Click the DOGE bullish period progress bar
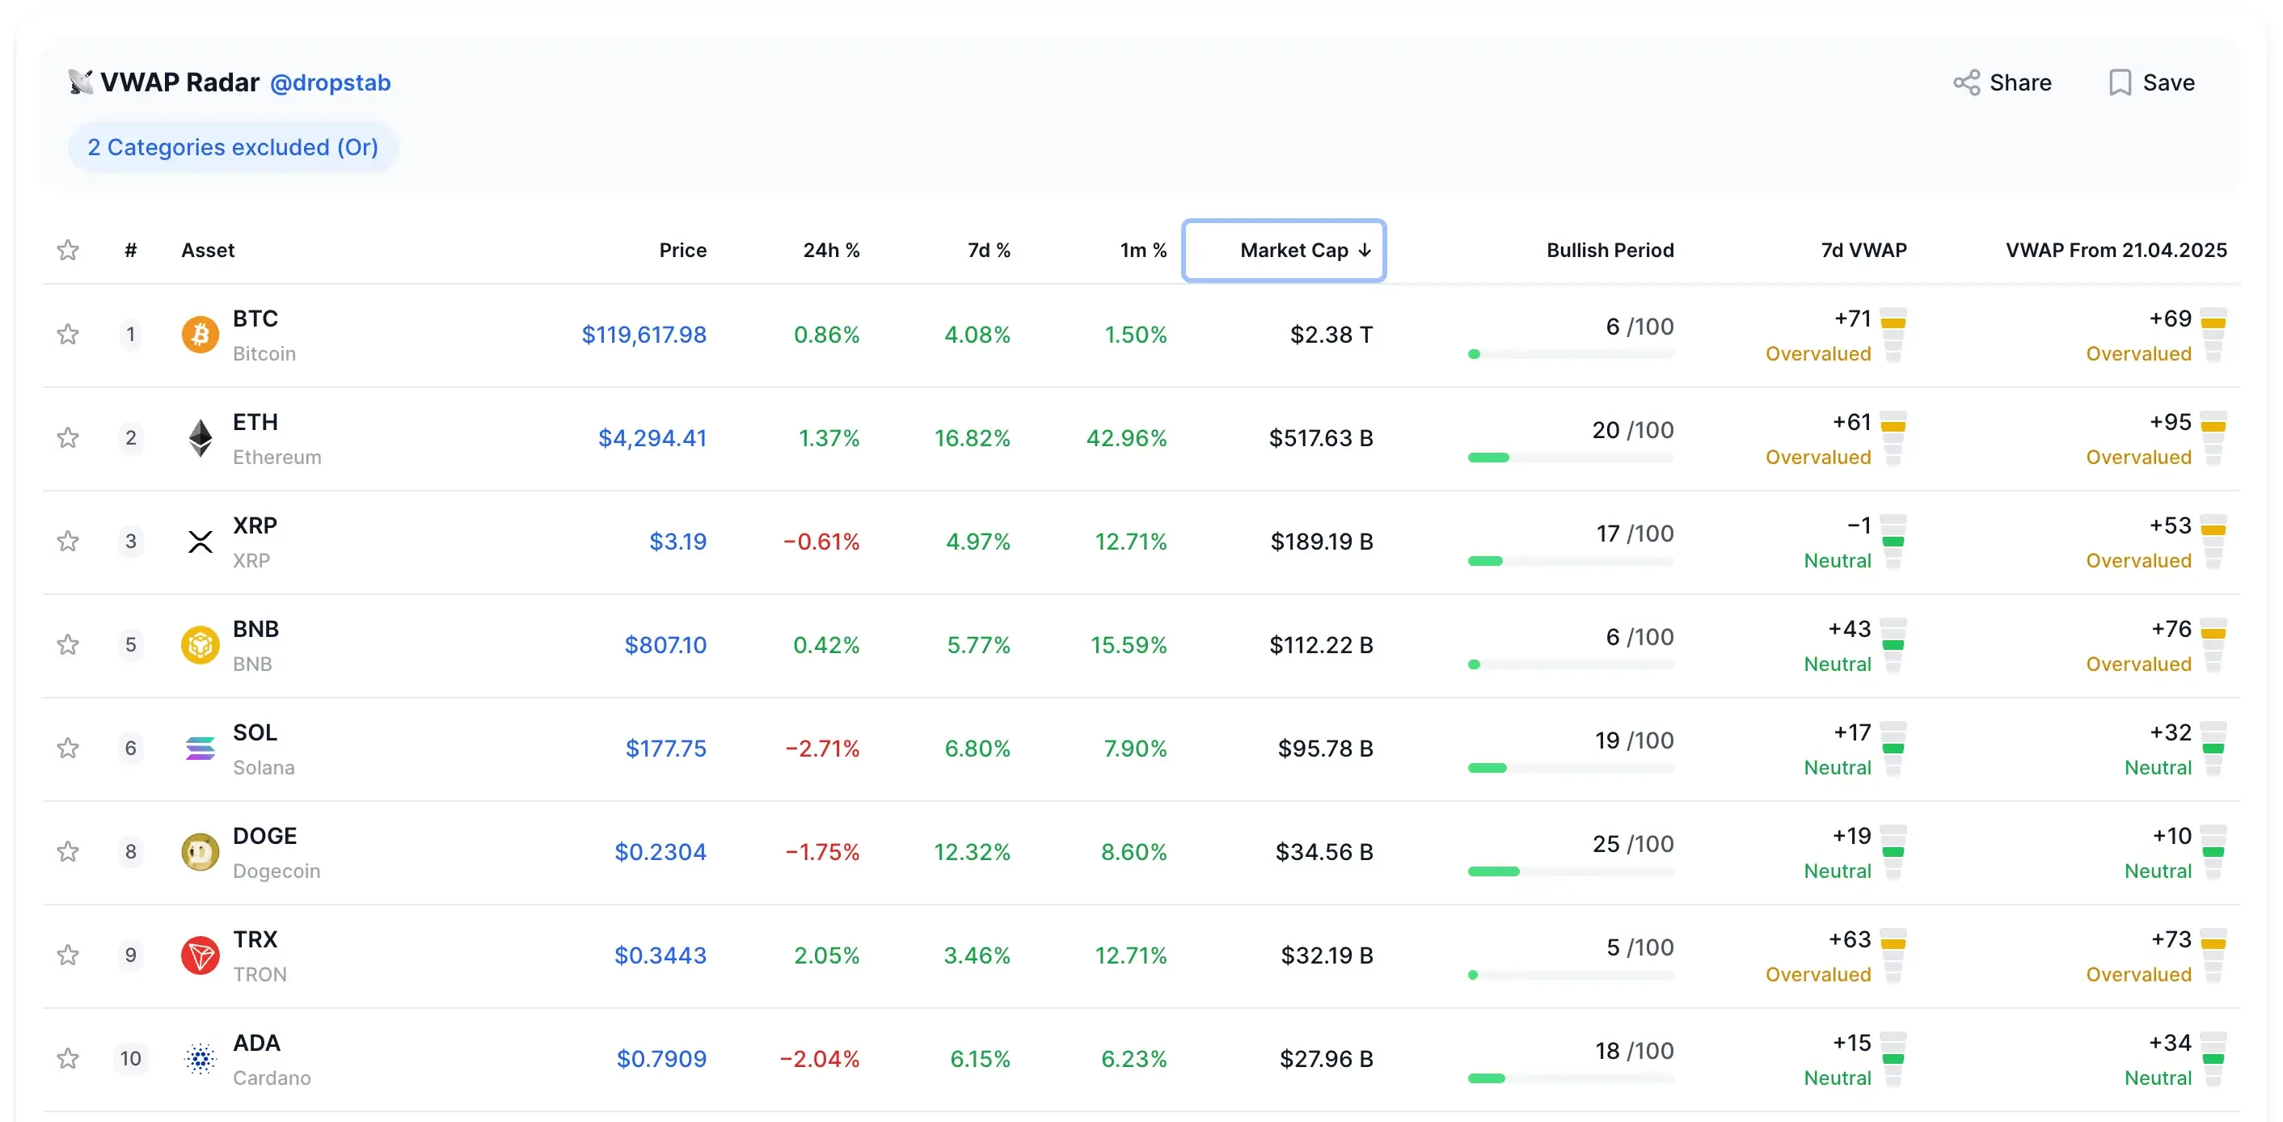This screenshot has height=1122, width=2283. pos(1571,872)
